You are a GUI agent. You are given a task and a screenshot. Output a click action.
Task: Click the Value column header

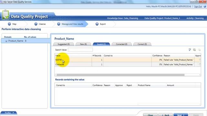click(x=73, y=55)
